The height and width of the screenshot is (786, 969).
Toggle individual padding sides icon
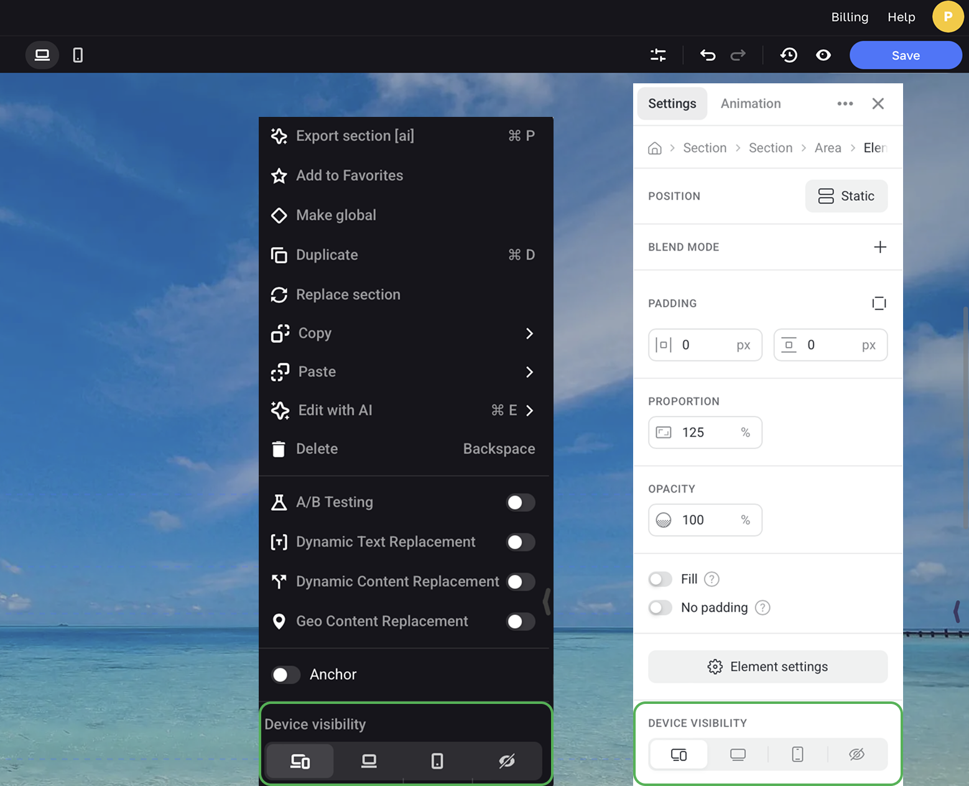[x=879, y=303]
